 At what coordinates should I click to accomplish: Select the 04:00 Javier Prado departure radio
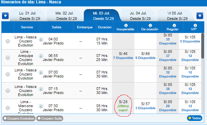tap(8, 41)
